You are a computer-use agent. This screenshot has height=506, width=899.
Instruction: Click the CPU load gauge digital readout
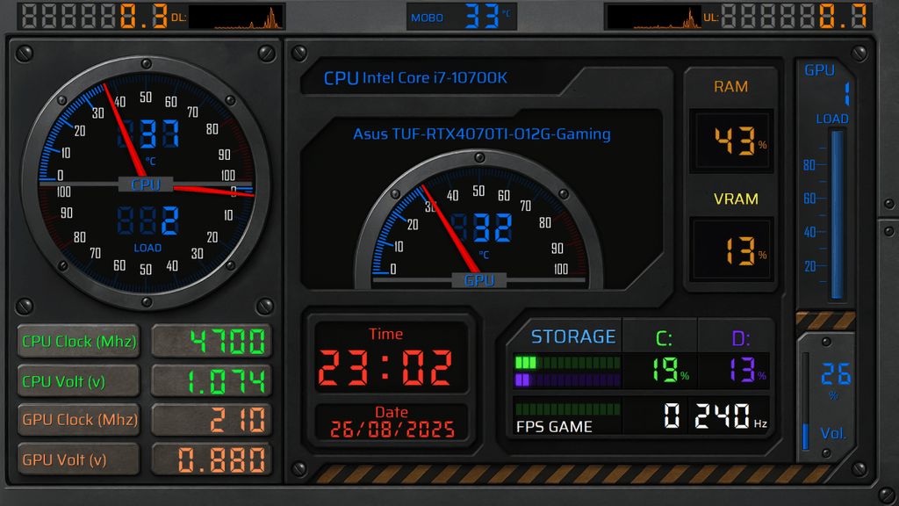[x=148, y=221]
